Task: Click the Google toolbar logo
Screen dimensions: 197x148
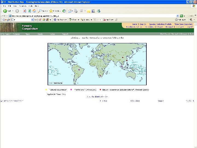Action: coord(6,20)
